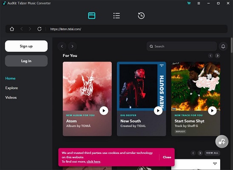
Task: Close the cookie notice banner
Action: (x=167, y=157)
